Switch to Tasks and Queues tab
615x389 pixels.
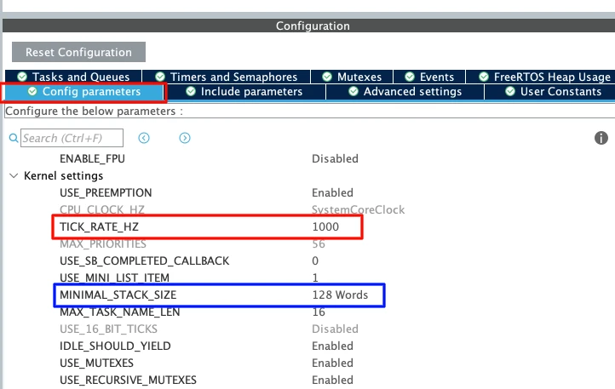[73, 77]
